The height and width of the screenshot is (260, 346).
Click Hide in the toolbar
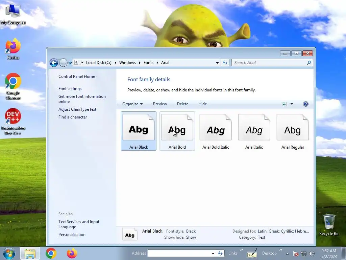pos(202,104)
